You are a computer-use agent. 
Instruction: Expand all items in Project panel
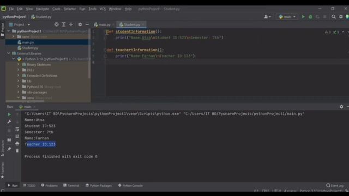tap(64, 24)
